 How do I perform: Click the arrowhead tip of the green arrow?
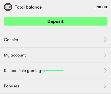click(x=42, y=71)
